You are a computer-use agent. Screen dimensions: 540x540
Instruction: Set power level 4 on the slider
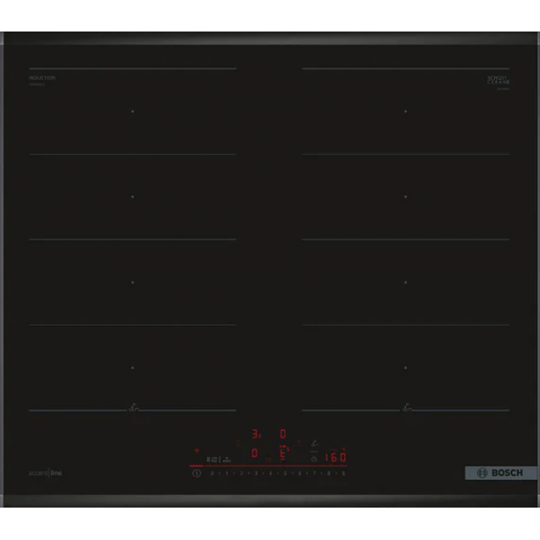coord(270,473)
